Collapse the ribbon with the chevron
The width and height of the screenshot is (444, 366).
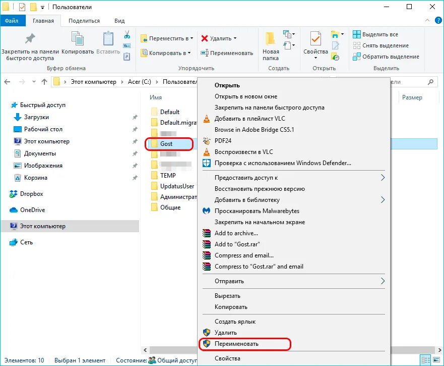427,20
